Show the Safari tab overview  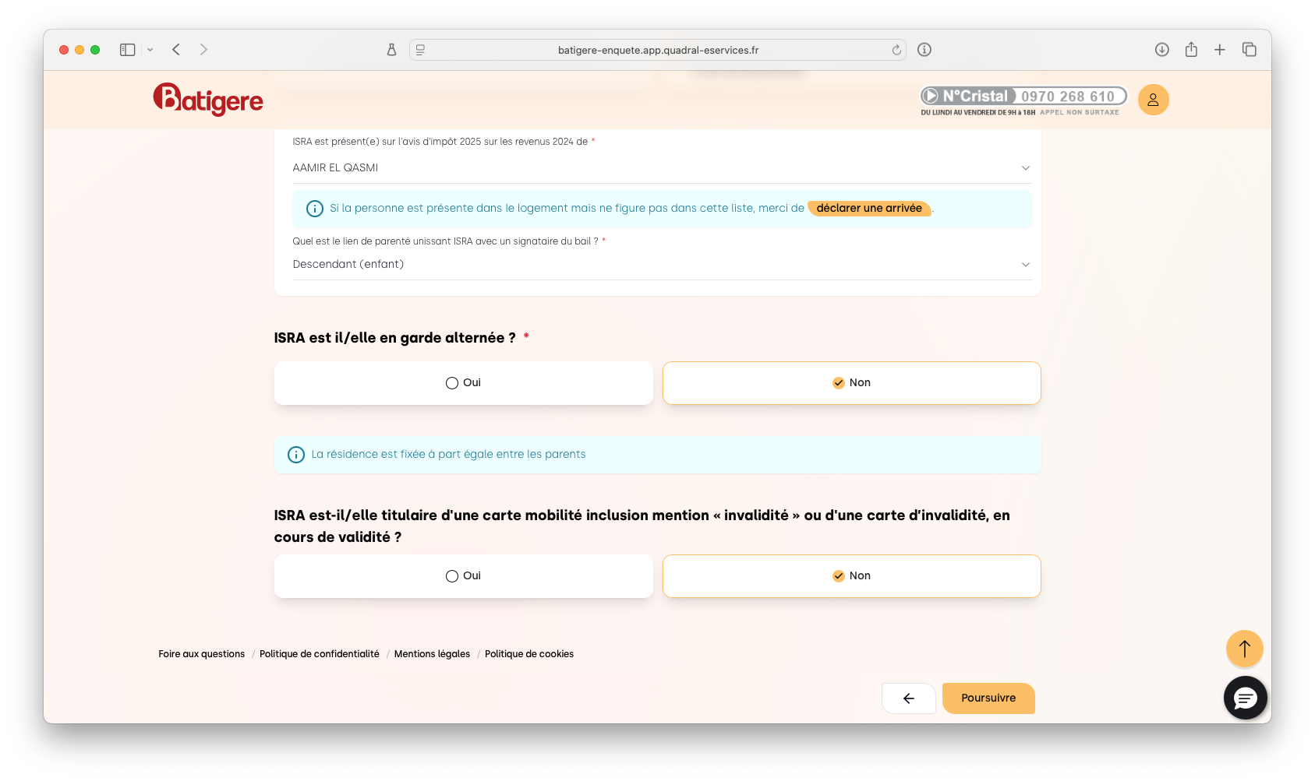click(1249, 50)
